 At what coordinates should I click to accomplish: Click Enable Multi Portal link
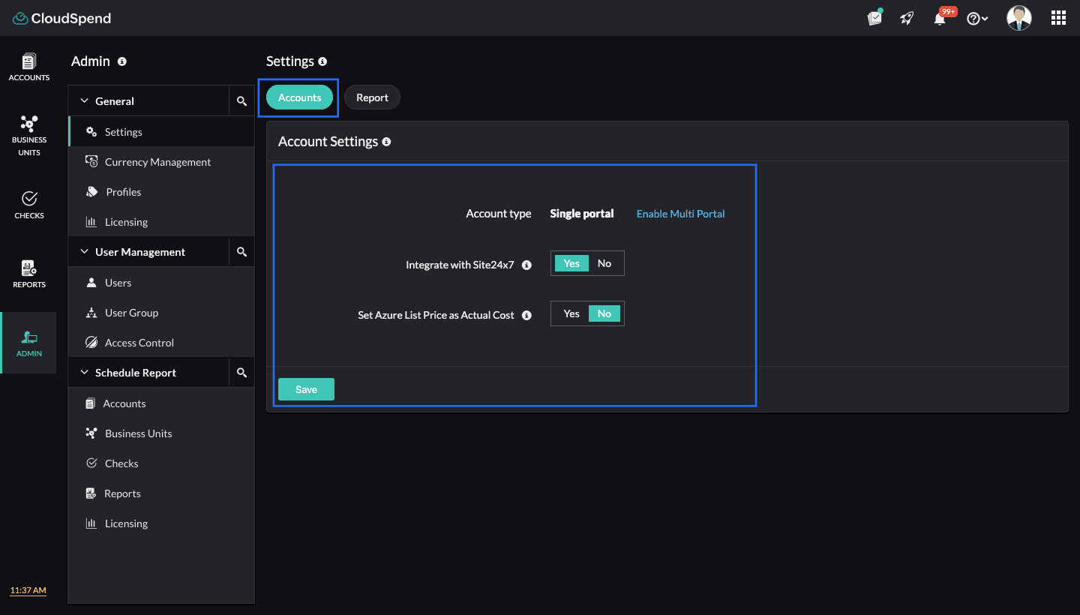point(680,214)
